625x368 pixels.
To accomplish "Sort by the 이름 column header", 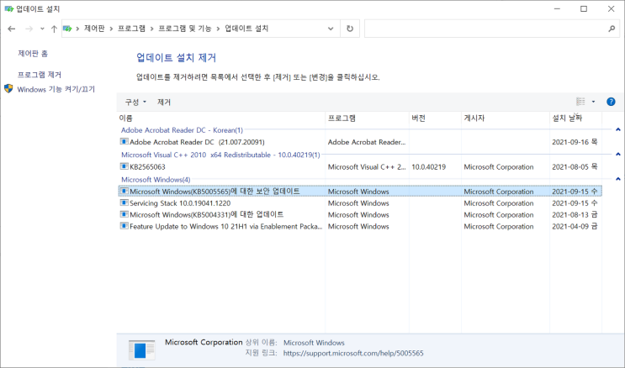I will click(221, 118).
